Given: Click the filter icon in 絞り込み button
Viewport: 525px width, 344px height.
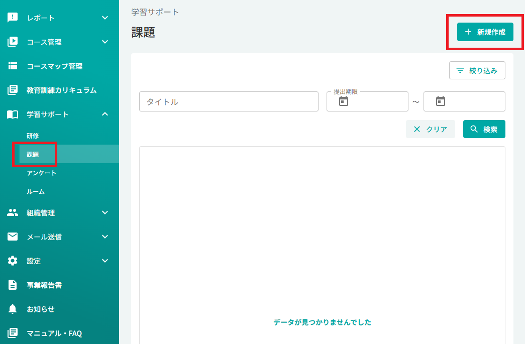Looking at the screenshot, I should click(460, 70).
